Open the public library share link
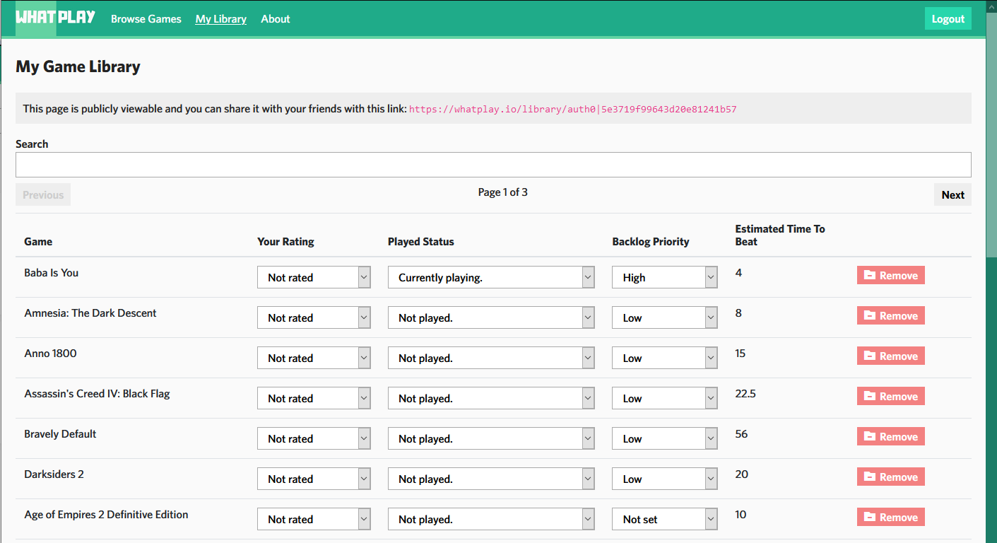 (573, 109)
